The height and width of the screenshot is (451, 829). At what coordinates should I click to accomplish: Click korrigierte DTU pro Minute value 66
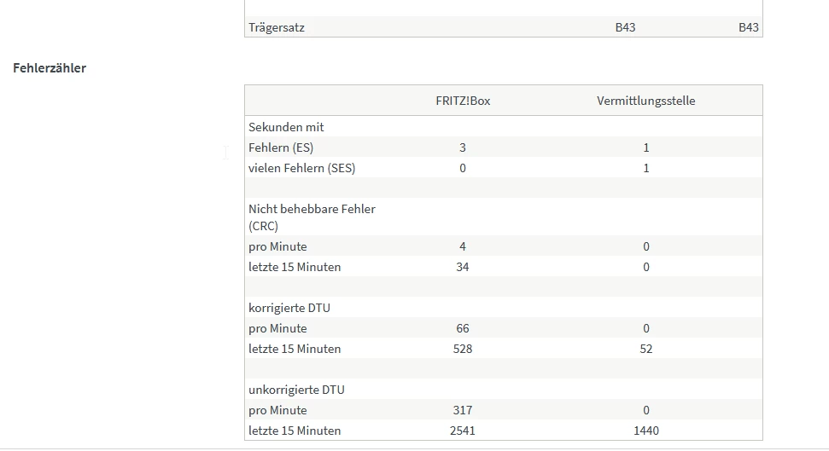coord(463,328)
